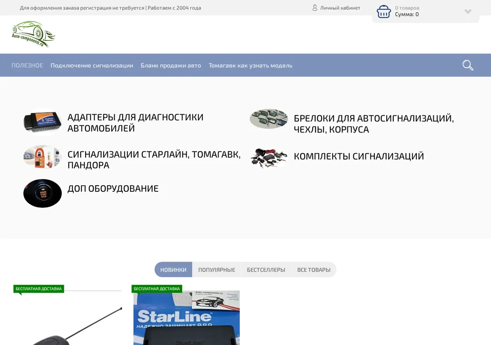Open the StarLine product thumbnail
491x345 pixels.
(x=187, y=318)
